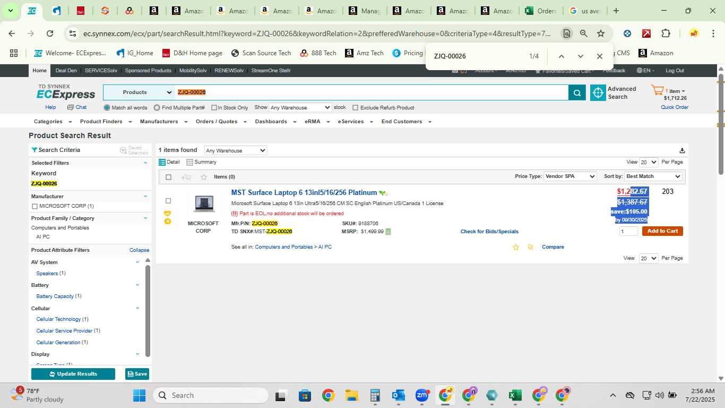The width and height of the screenshot is (725, 408).
Task: Check Exclude Refurb Product checkbox
Action: click(356, 108)
